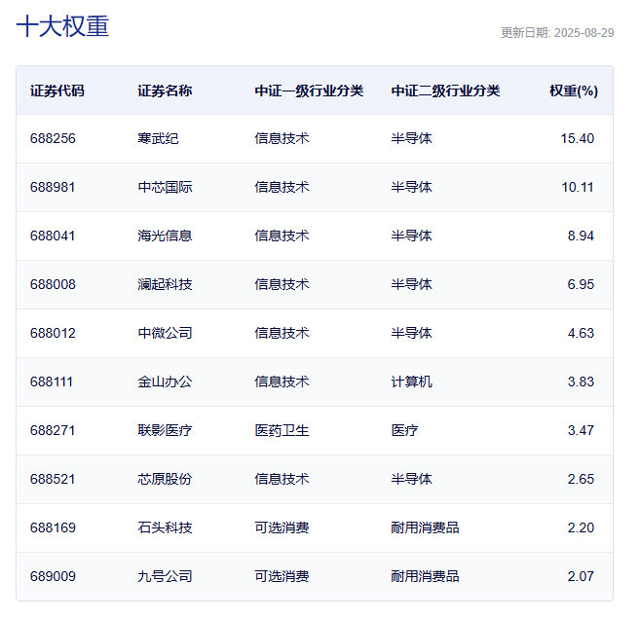This screenshot has width=639, height=618.
Task: Click the weight value 6.95
Action: click(581, 284)
